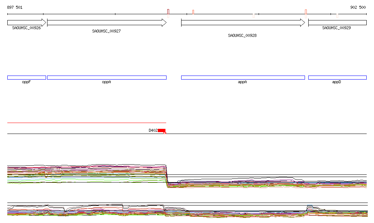Viewport: 374px width, 223px height.
Task: Click the start coordinate 897 501
Action: click(x=15, y=7)
